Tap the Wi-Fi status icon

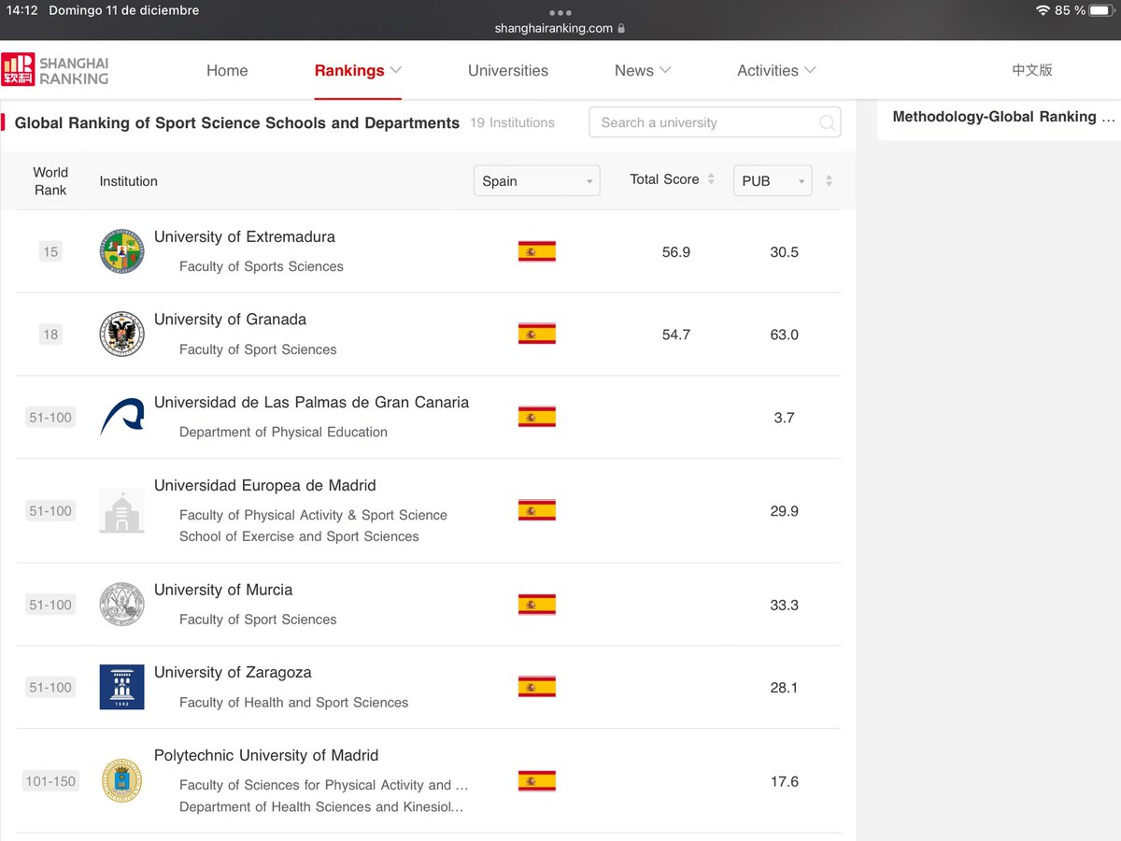(x=1043, y=10)
